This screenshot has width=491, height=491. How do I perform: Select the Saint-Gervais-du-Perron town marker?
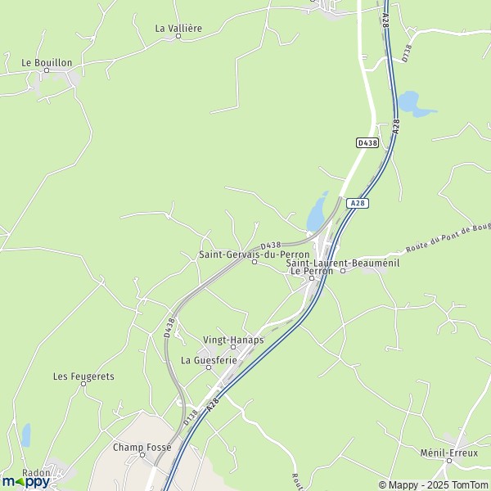click(255, 262)
